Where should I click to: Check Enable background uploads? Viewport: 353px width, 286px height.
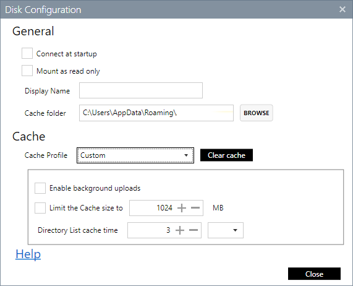click(x=40, y=188)
